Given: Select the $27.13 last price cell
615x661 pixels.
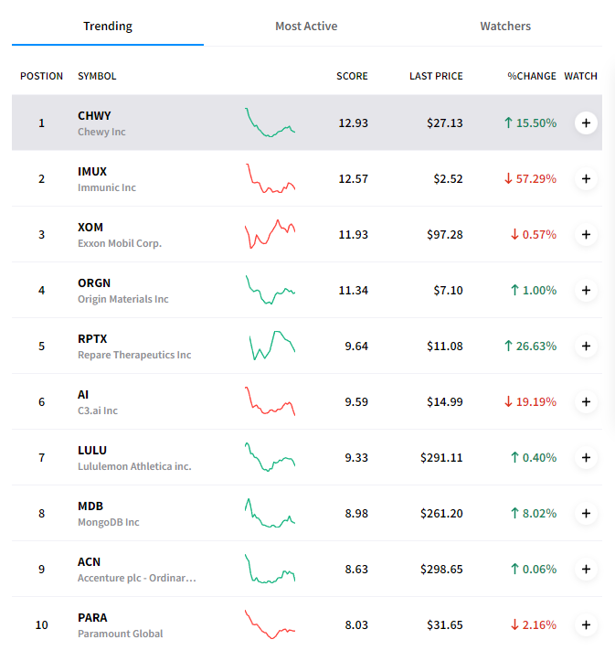Looking at the screenshot, I should [445, 123].
